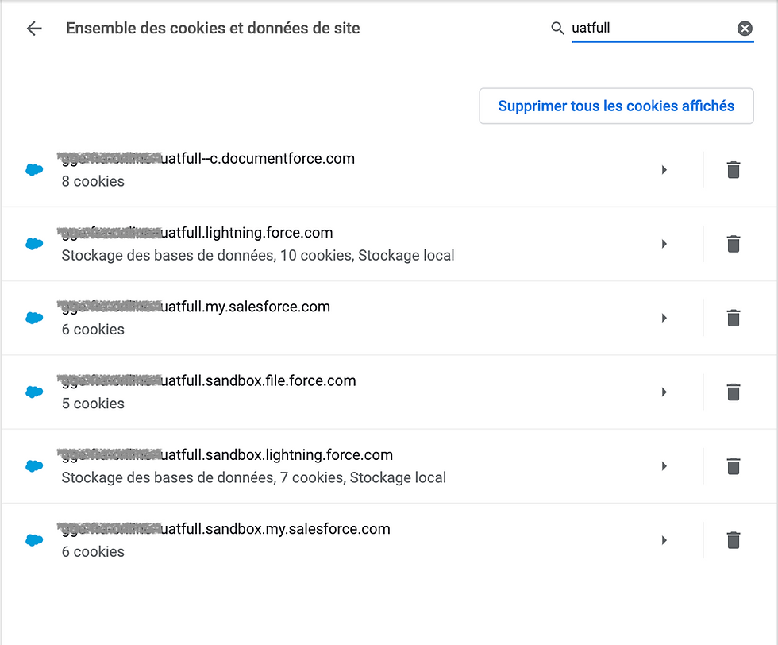Show details of uatfull.my.salesforce.com cookies
Viewport: 778px width, 645px height.
664,318
